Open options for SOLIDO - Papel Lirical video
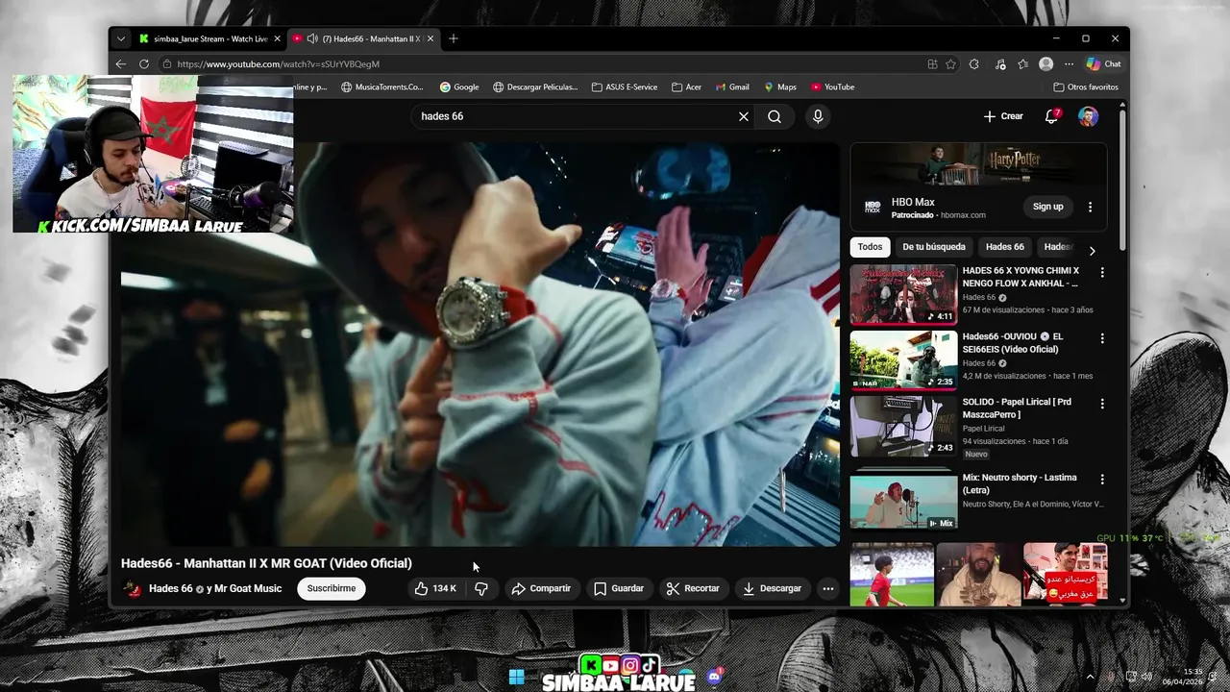The height and width of the screenshot is (692, 1230). [1102, 404]
